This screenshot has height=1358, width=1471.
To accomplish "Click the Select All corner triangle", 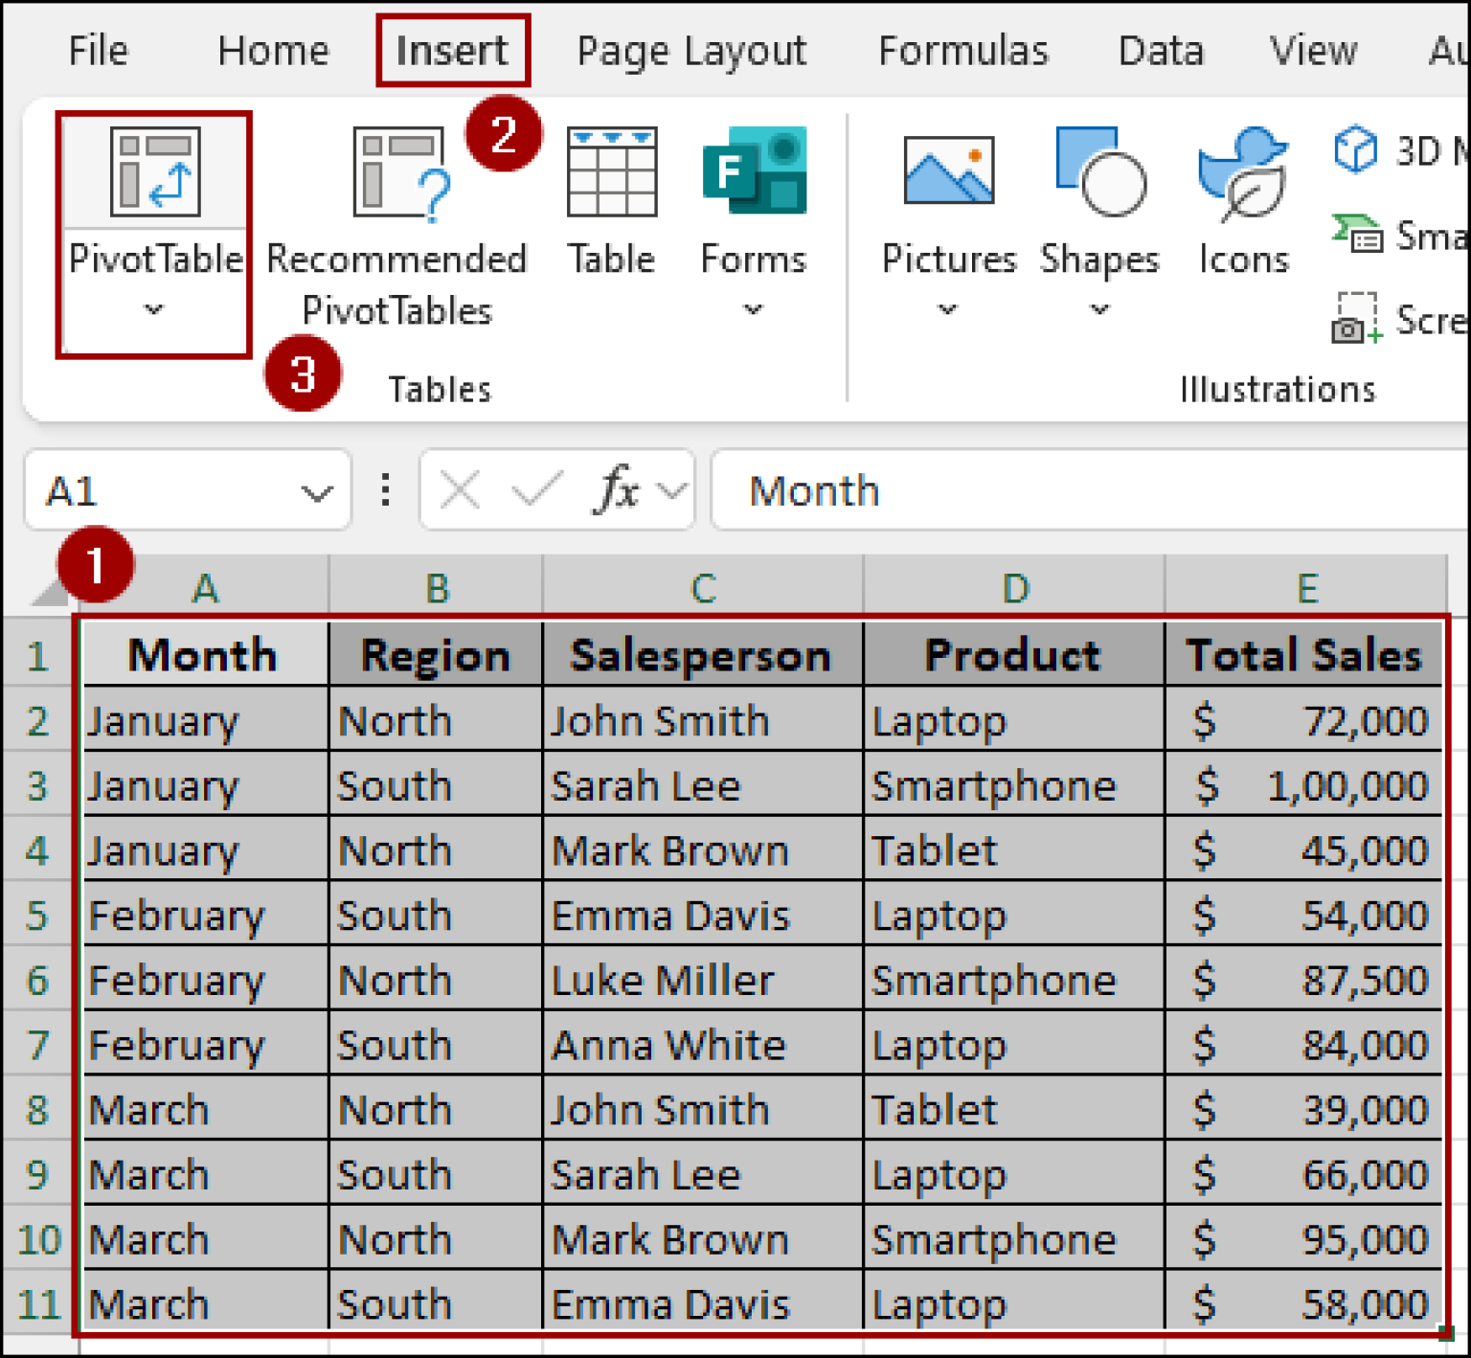I will click(48, 590).
